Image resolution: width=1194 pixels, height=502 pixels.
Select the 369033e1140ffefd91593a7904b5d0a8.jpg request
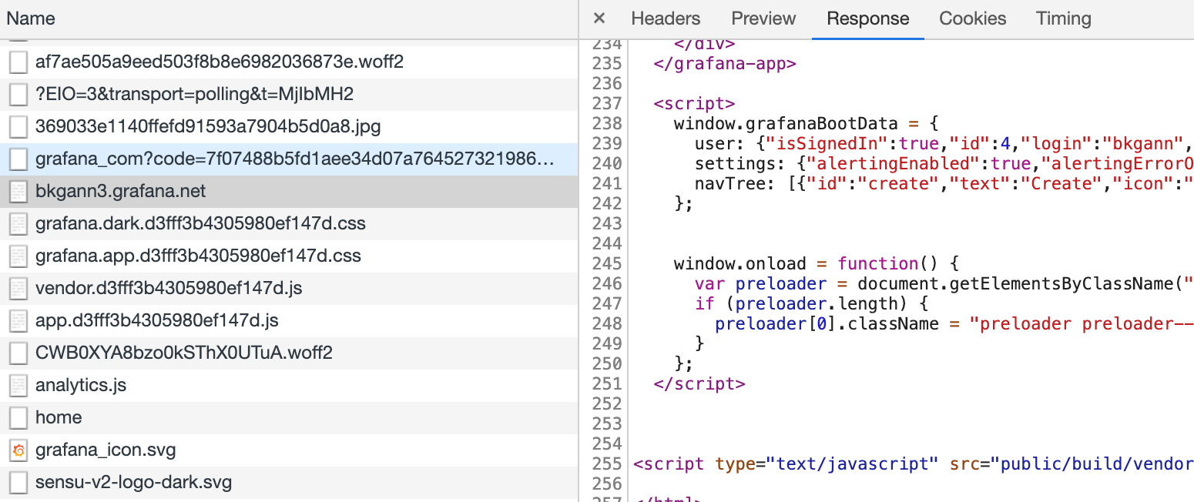pyautogui.click(x=208, y=127)
